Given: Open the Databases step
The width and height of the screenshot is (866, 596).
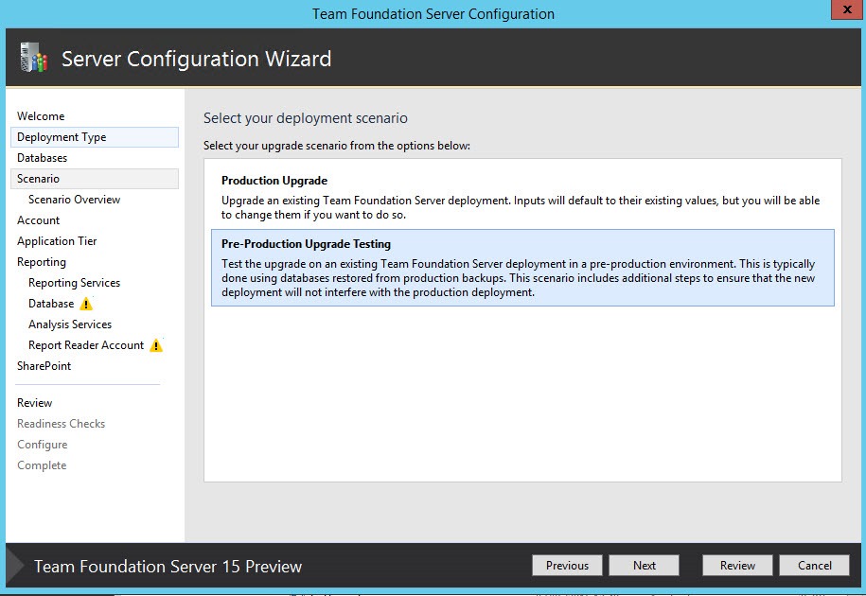Looking at the screenshot, I should click(x=42, y=158).
